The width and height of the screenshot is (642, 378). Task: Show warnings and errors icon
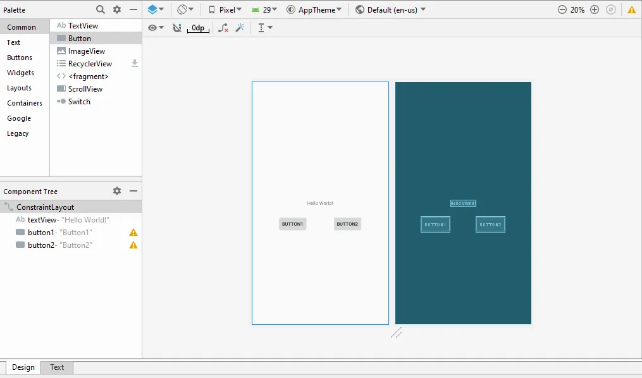tap(632, 10)
